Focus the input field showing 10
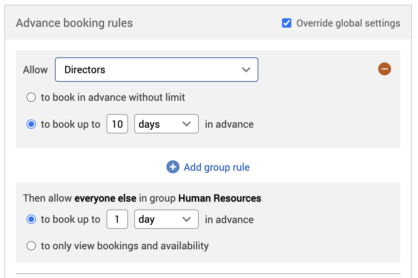 pyautogui.click(x=117, y=124)
